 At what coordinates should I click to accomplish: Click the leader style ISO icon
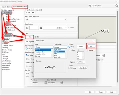27,28
